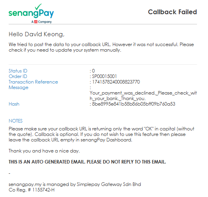Select the Order ID label
Screen dimensions: 208x197
(x=18, y=76)
